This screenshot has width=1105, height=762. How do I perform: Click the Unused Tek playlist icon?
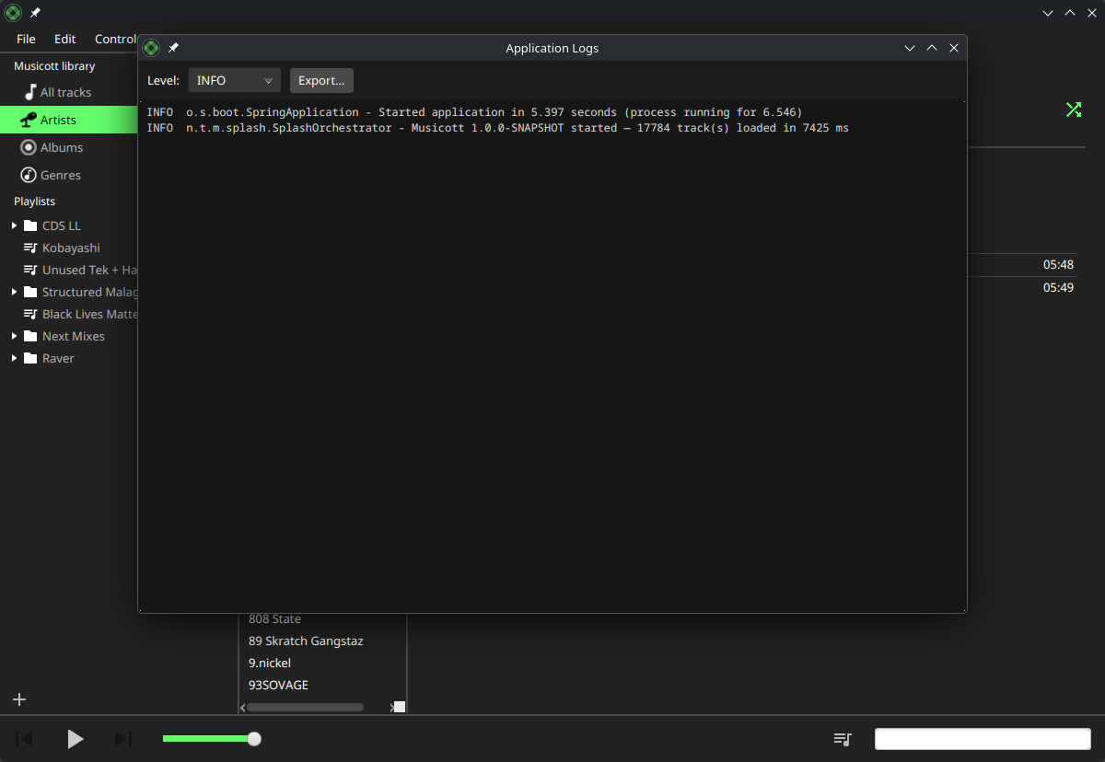click(30, 271)
